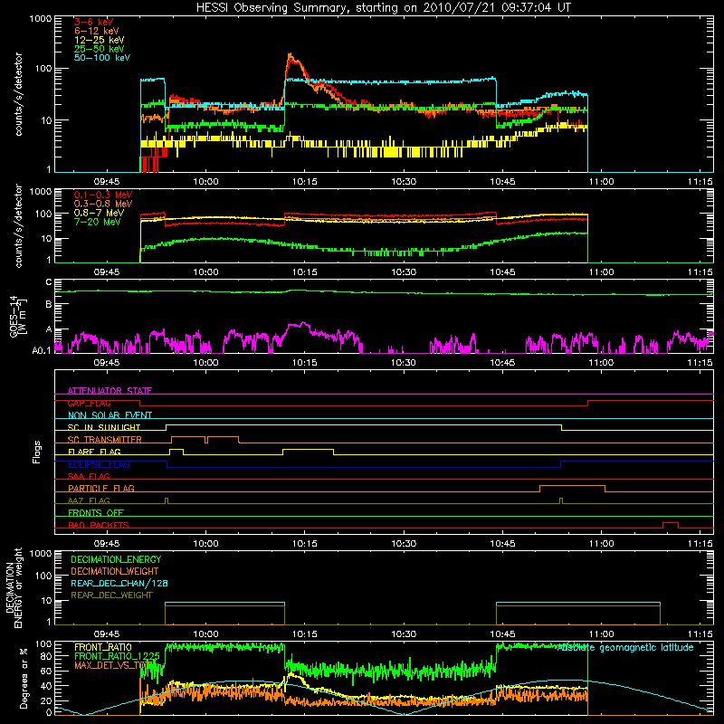724x724 pixels.
Task: Select the FRONTS_OFF flag label
Action: tap(96, 512)
